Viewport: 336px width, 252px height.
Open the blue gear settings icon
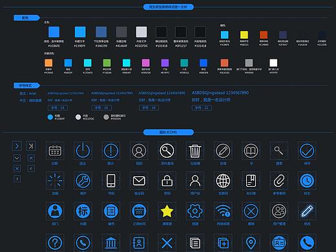point(195,211)
